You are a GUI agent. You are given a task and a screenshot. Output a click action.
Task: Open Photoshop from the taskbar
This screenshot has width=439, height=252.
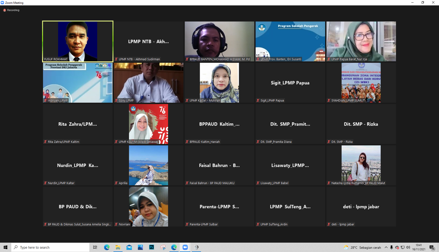152,247
